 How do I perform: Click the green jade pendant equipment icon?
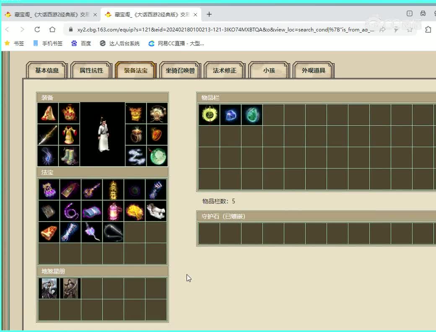pos(157,156)
